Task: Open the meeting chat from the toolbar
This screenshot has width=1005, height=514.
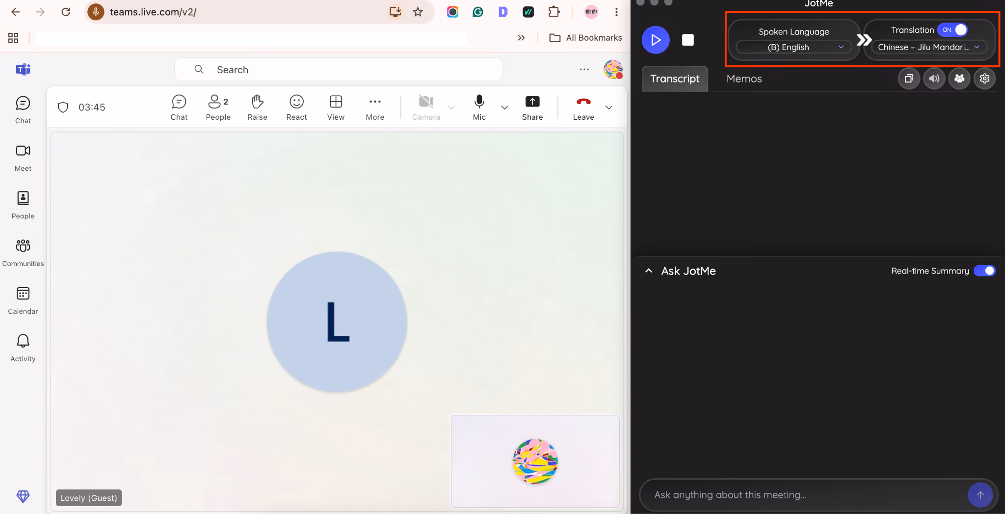Action: point(179,108)
